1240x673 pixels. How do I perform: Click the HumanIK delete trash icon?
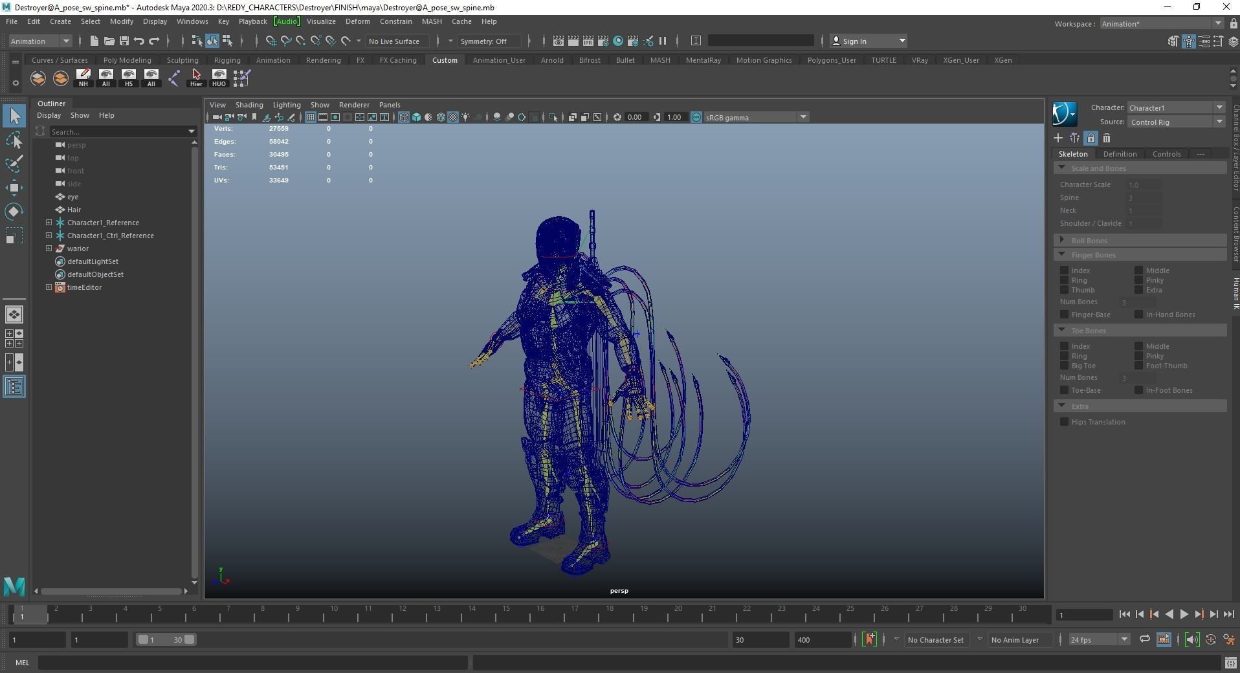tap(1107, 138)
